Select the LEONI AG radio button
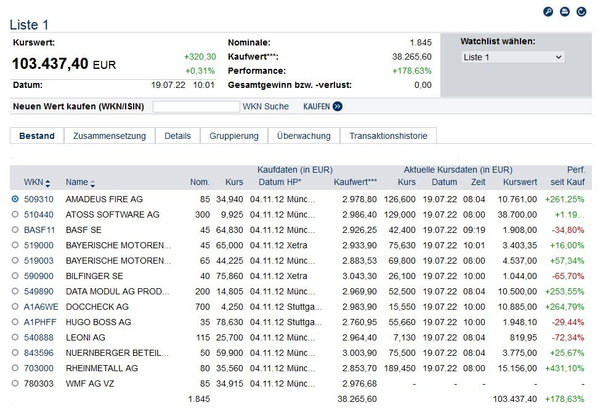Screen dimensions: 603x413 (x=15, y=337)
